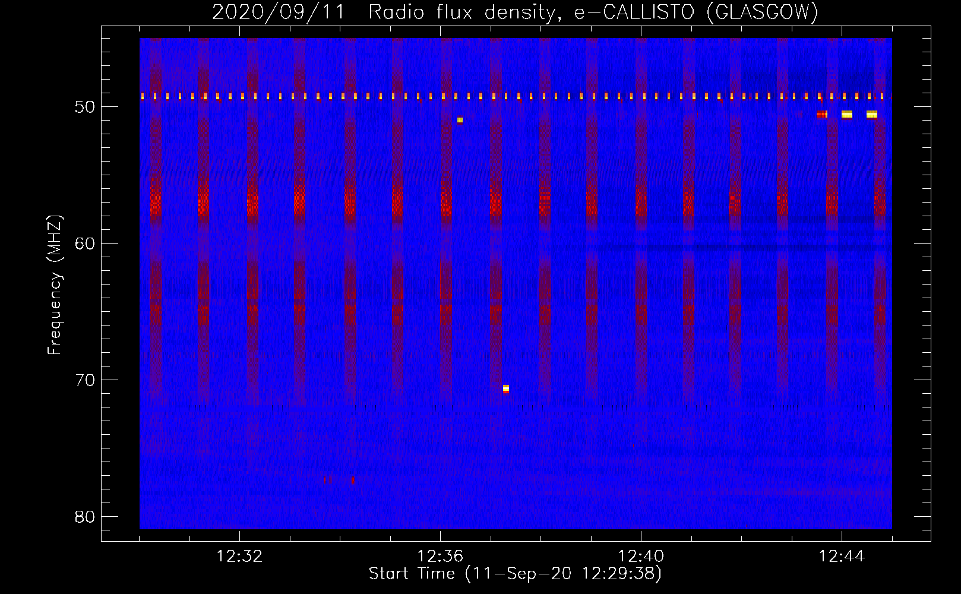Click the 'Frequency (MHZ)' axis label

(55, 285)
